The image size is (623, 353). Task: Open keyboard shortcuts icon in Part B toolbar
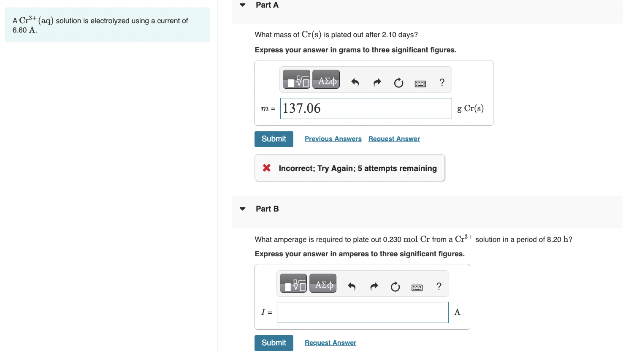pos(417,288)
